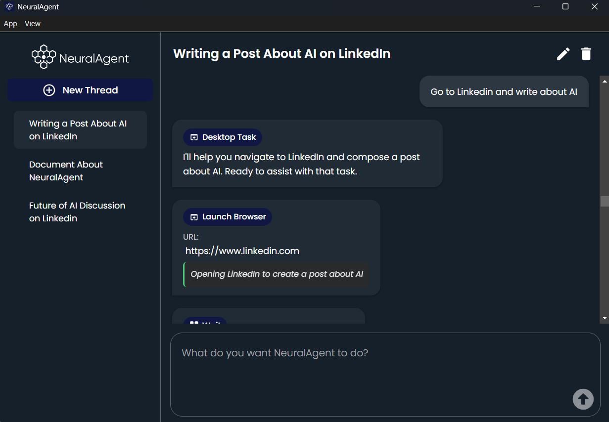Click the Launch Browser badge icon
This screenshot has height=422, width=609.
point(194,217)
